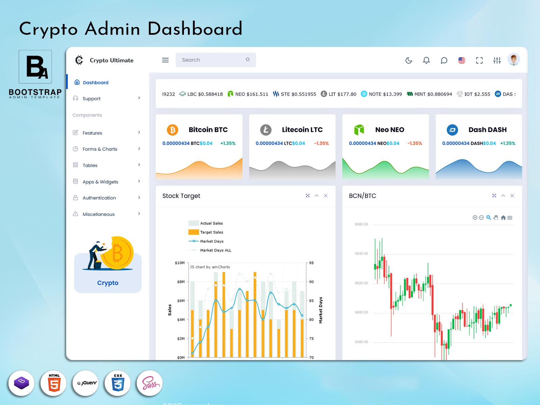Image resolution: width=540 pixels, height=405 pixels.
Task: Open the Tables menu item
Action: [x=108, y=165]
